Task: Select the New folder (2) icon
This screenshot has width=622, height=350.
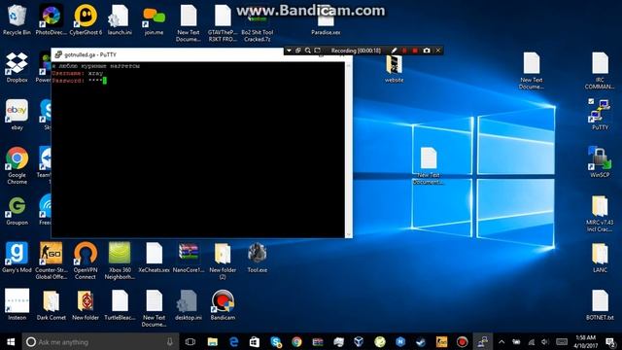Action: pyautogui.click(x=223, y=261)
